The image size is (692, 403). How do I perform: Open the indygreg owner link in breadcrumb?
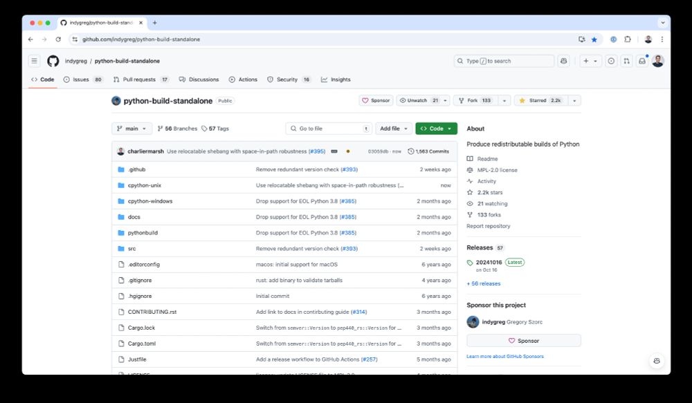coord(76,61)
